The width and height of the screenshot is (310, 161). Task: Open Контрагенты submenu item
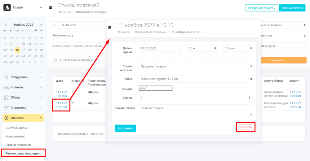(15, 137)
